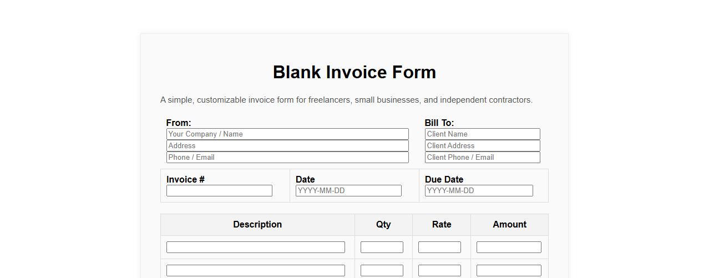Click the Blank Invoice Form heading

tap(354, 72)
